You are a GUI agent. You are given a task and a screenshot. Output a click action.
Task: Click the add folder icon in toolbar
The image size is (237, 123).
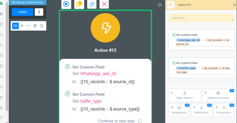15,26
